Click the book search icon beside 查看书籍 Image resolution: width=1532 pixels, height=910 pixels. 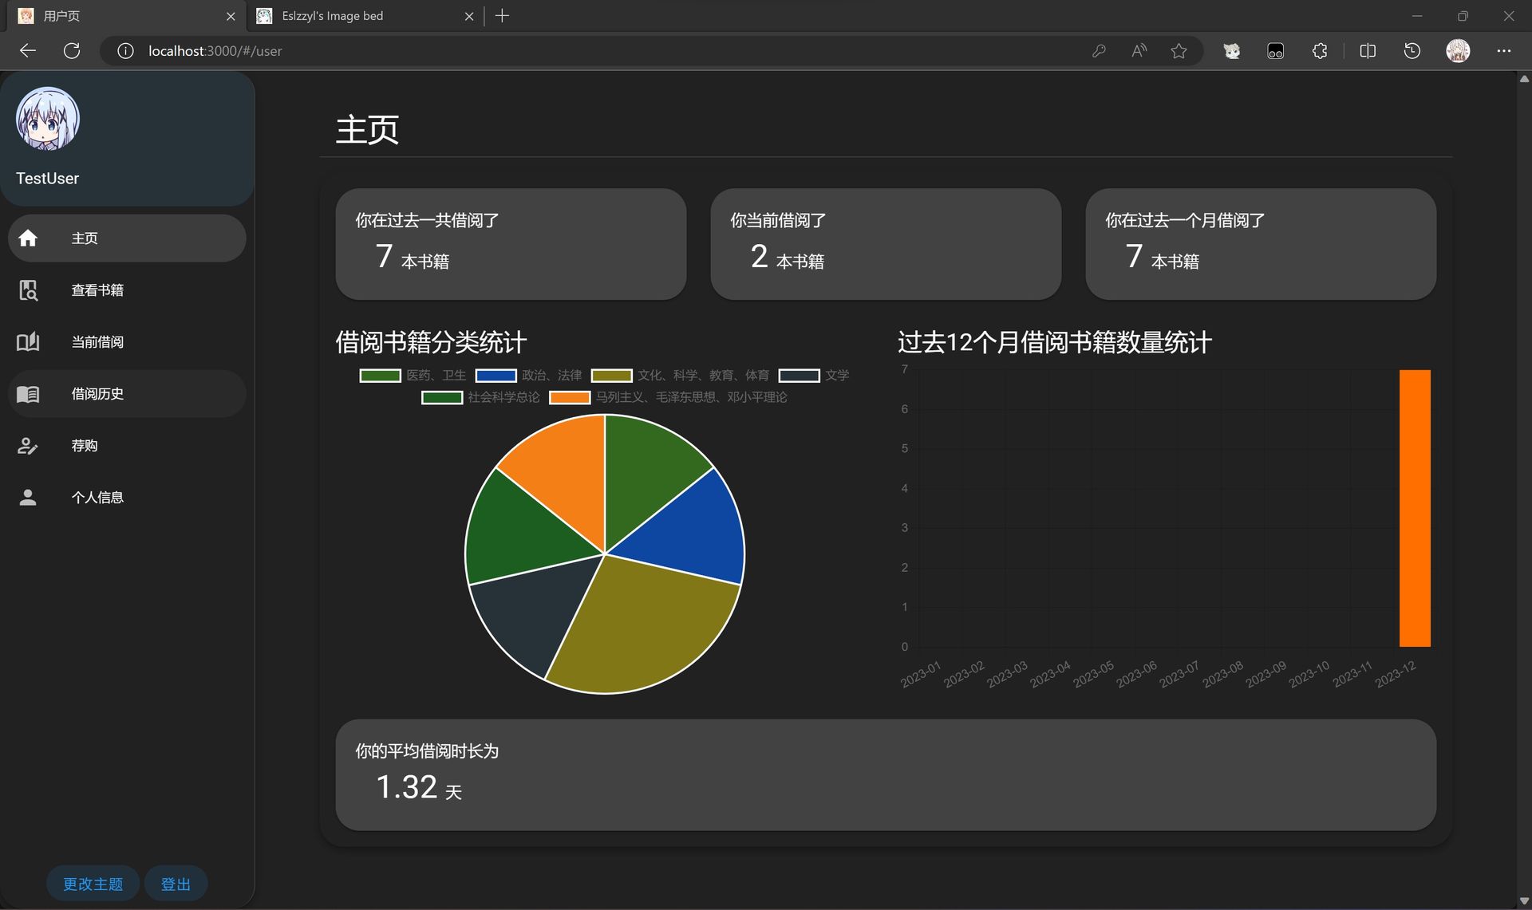pyautogui.click(x=28, y=290)
